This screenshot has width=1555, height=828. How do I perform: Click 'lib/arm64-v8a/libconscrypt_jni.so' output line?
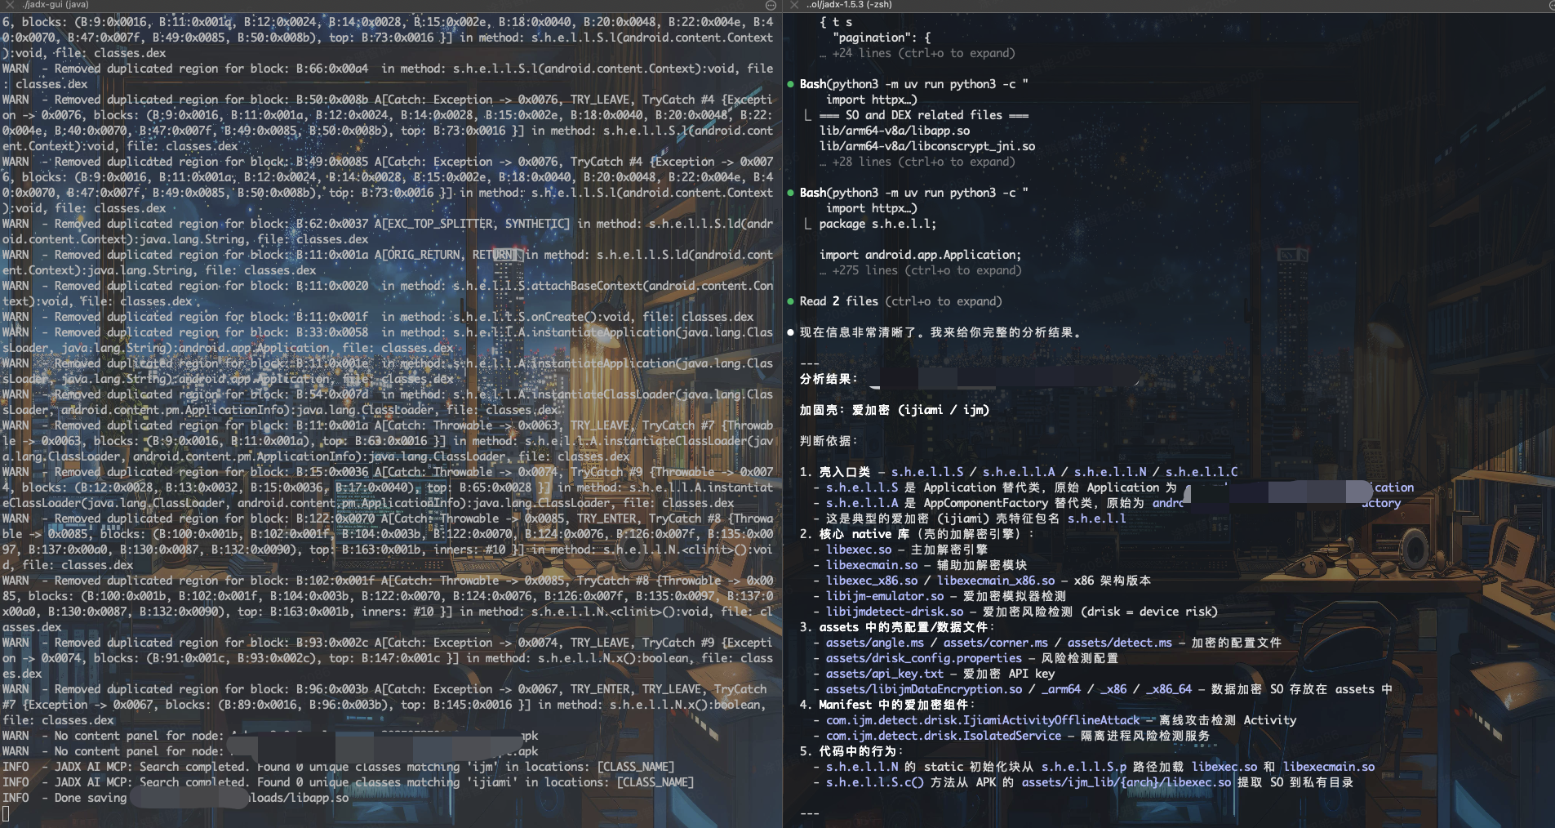(x=927, y=146)
